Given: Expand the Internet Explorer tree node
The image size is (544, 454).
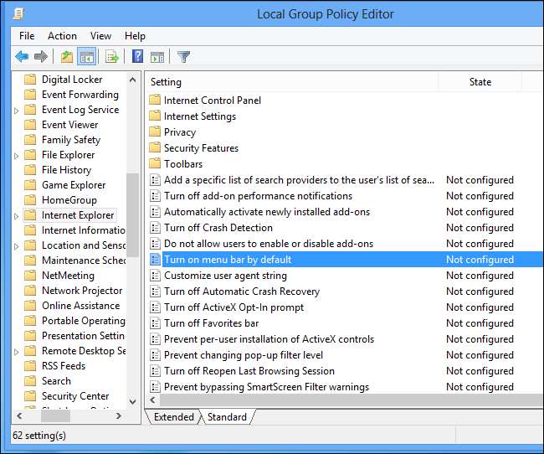Looking at the screenshot, I should pos(17,215).
